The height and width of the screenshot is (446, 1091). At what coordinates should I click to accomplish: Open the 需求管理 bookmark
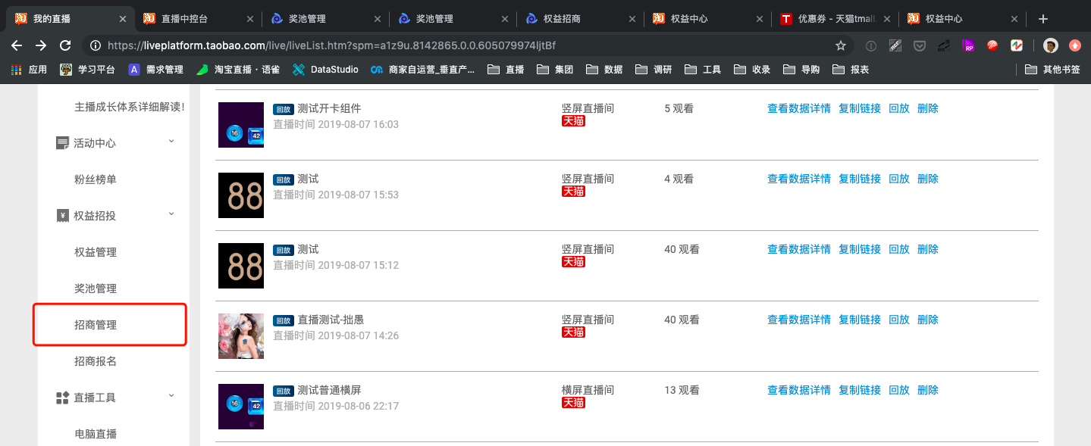pyautogui.click(x=156, y=69)
